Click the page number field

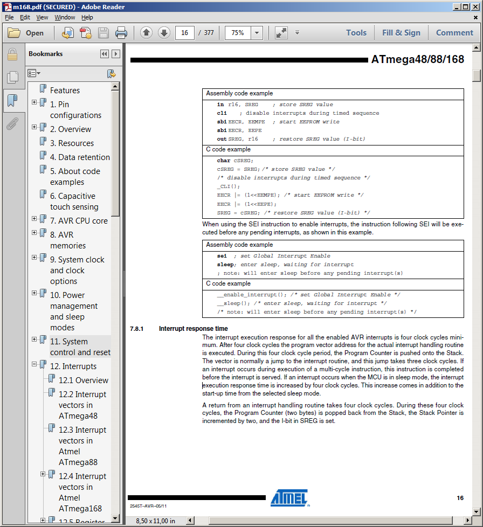click(184, 33)
